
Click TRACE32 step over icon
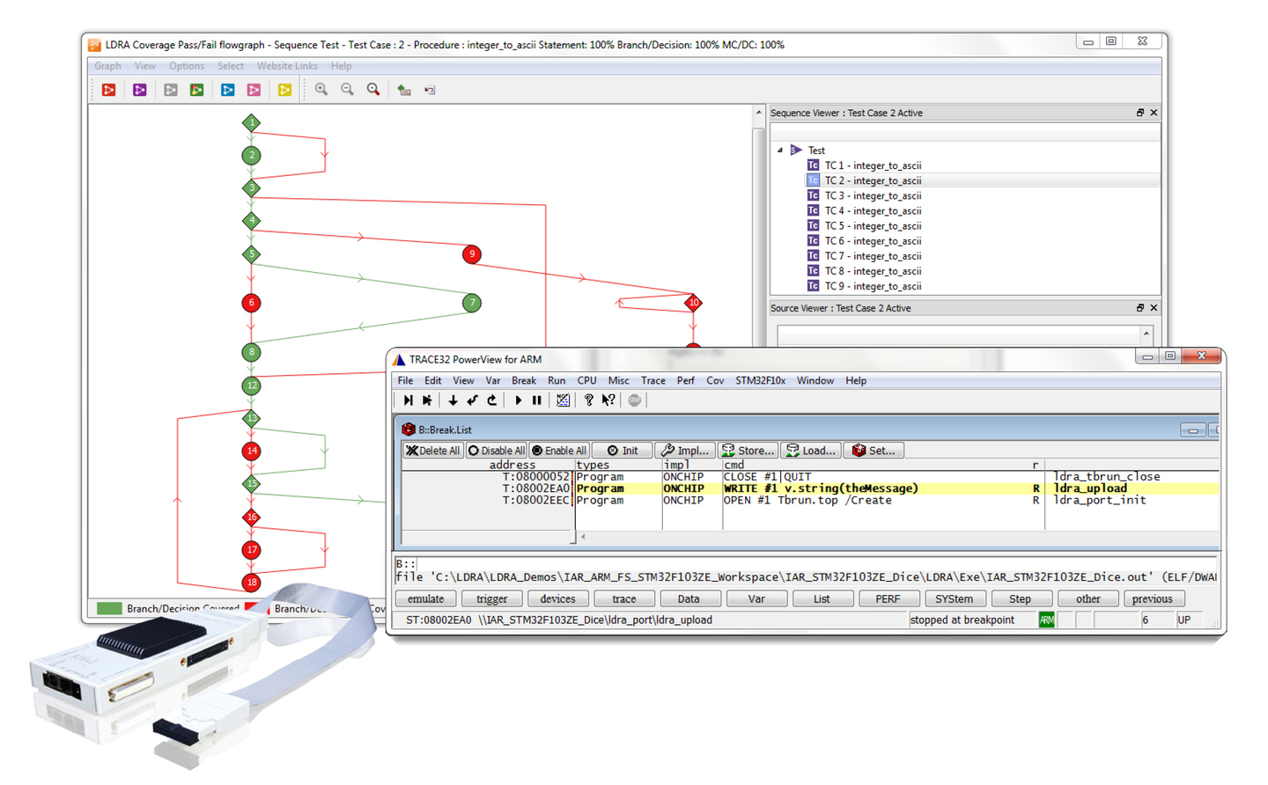click(428, 400)
